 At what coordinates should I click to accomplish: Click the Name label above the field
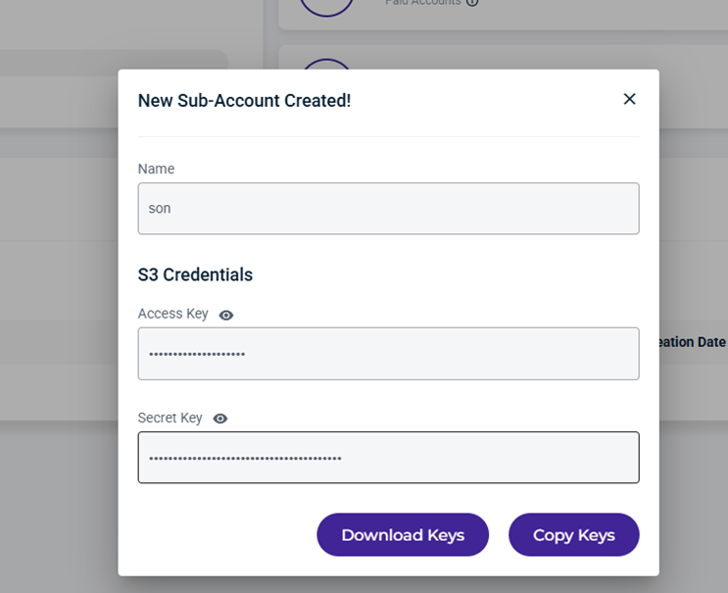[156, 169]
